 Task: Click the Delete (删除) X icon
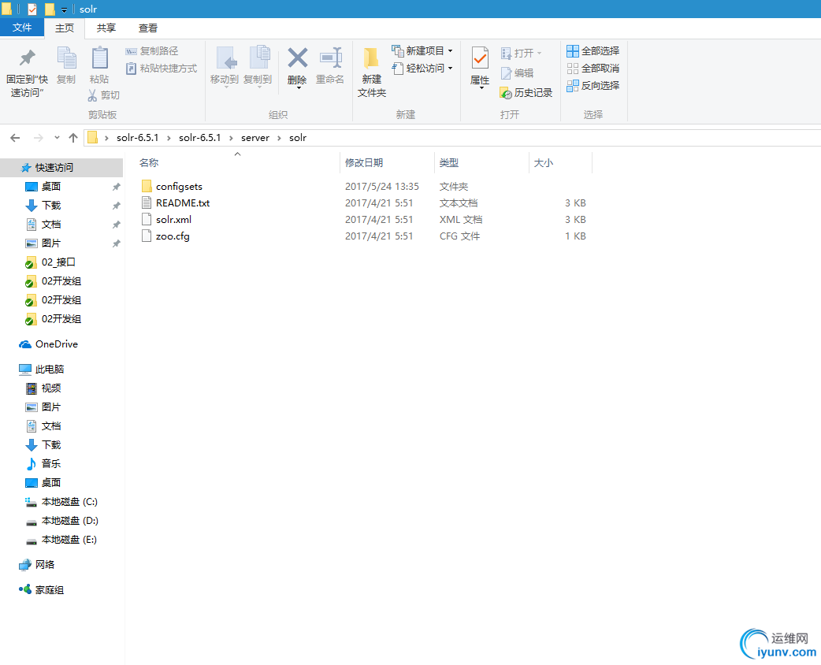(297, 58)
